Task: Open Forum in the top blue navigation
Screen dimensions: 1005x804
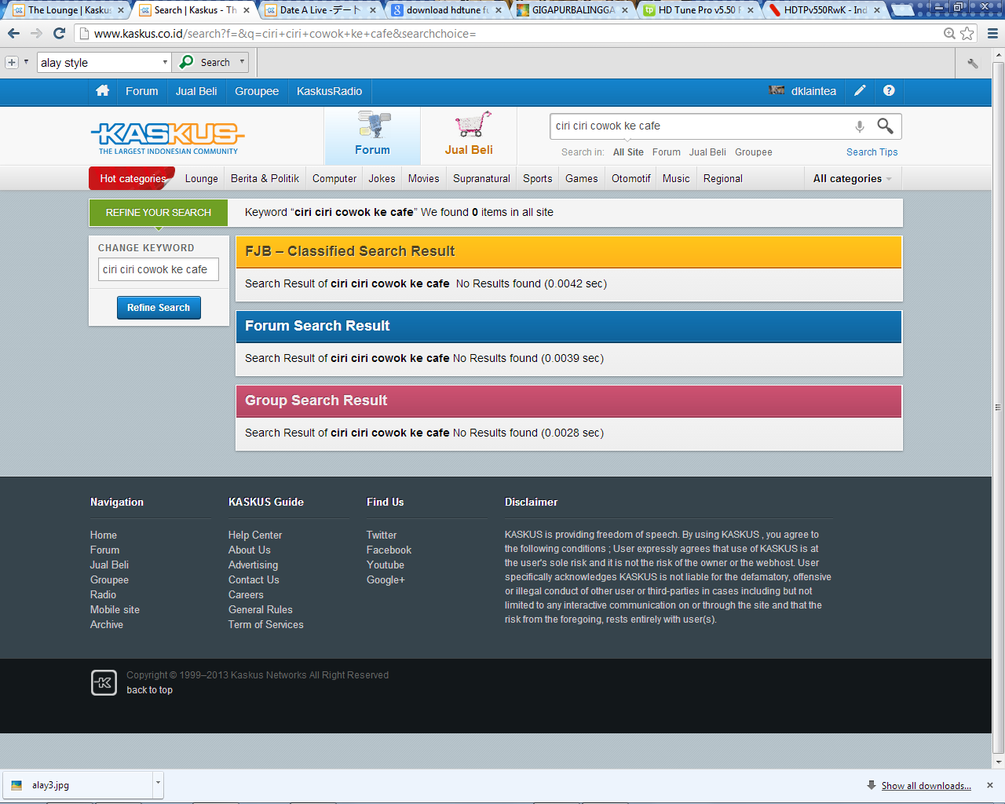Action: [x=142, y=91]
